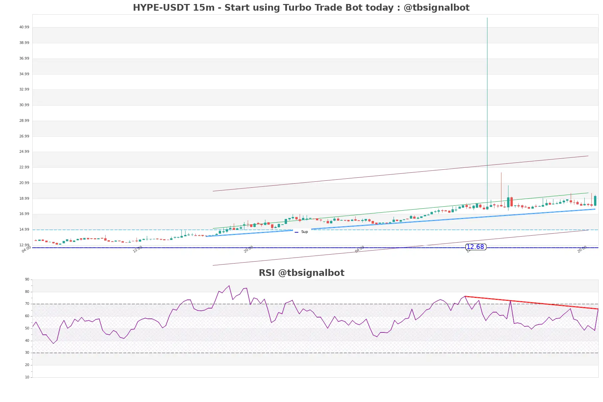Click the RSI axis value 80
The width and height of the screenshot is (603, 402).
[27, 292]
